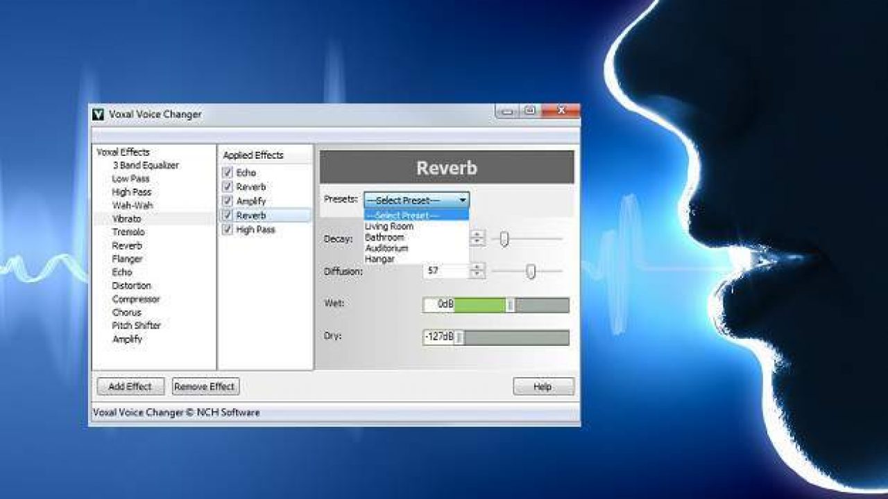
Task: Pick the Tremolo effect
Action: click(128, 232)
